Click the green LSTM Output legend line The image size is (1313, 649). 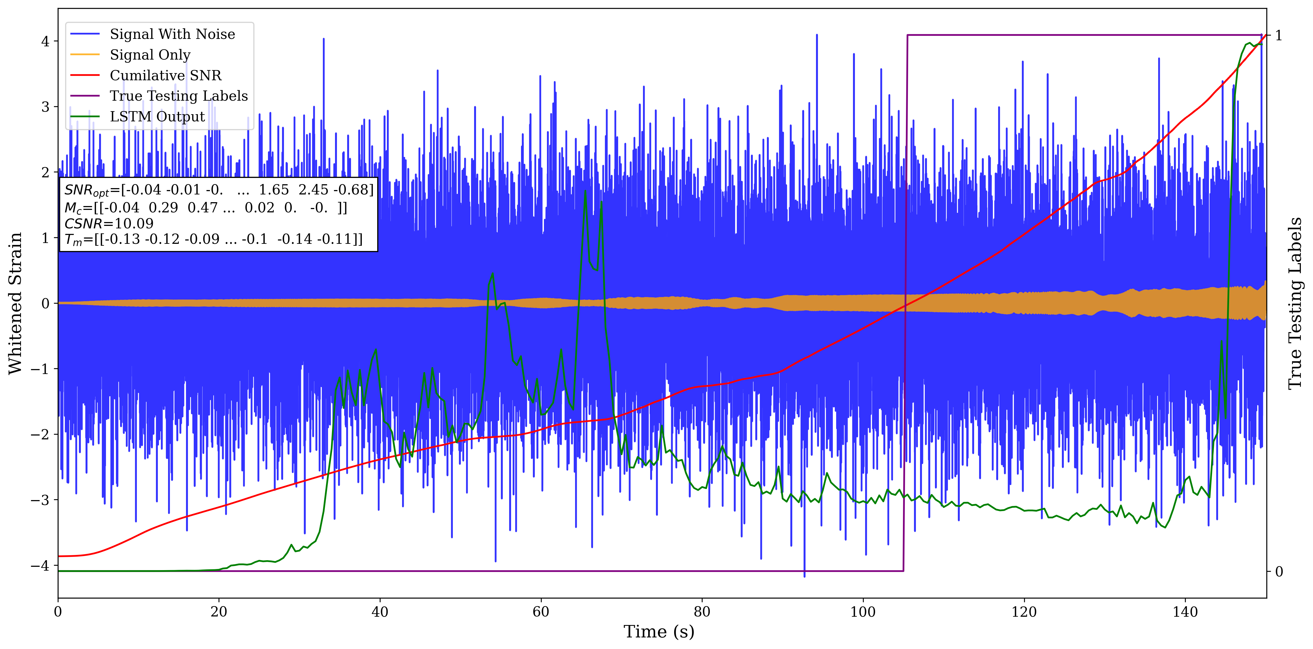(85, 117)
